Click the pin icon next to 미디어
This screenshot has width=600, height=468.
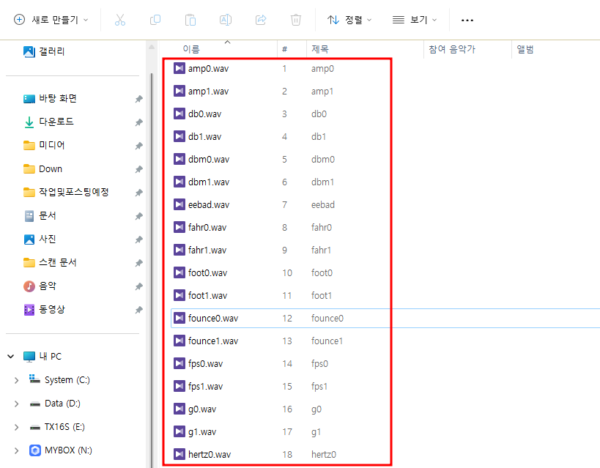tap(139, 146)
